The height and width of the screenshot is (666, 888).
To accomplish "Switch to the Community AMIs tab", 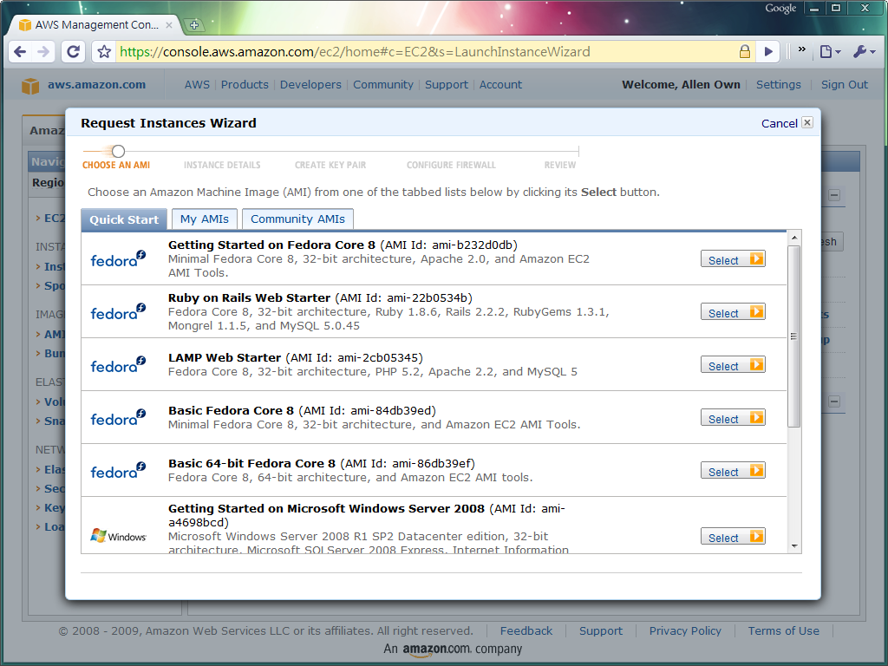I will [x=298, y=219].
